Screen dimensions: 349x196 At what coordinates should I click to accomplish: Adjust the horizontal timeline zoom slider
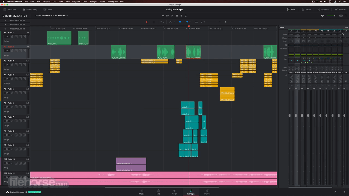[x=228, y=22]
